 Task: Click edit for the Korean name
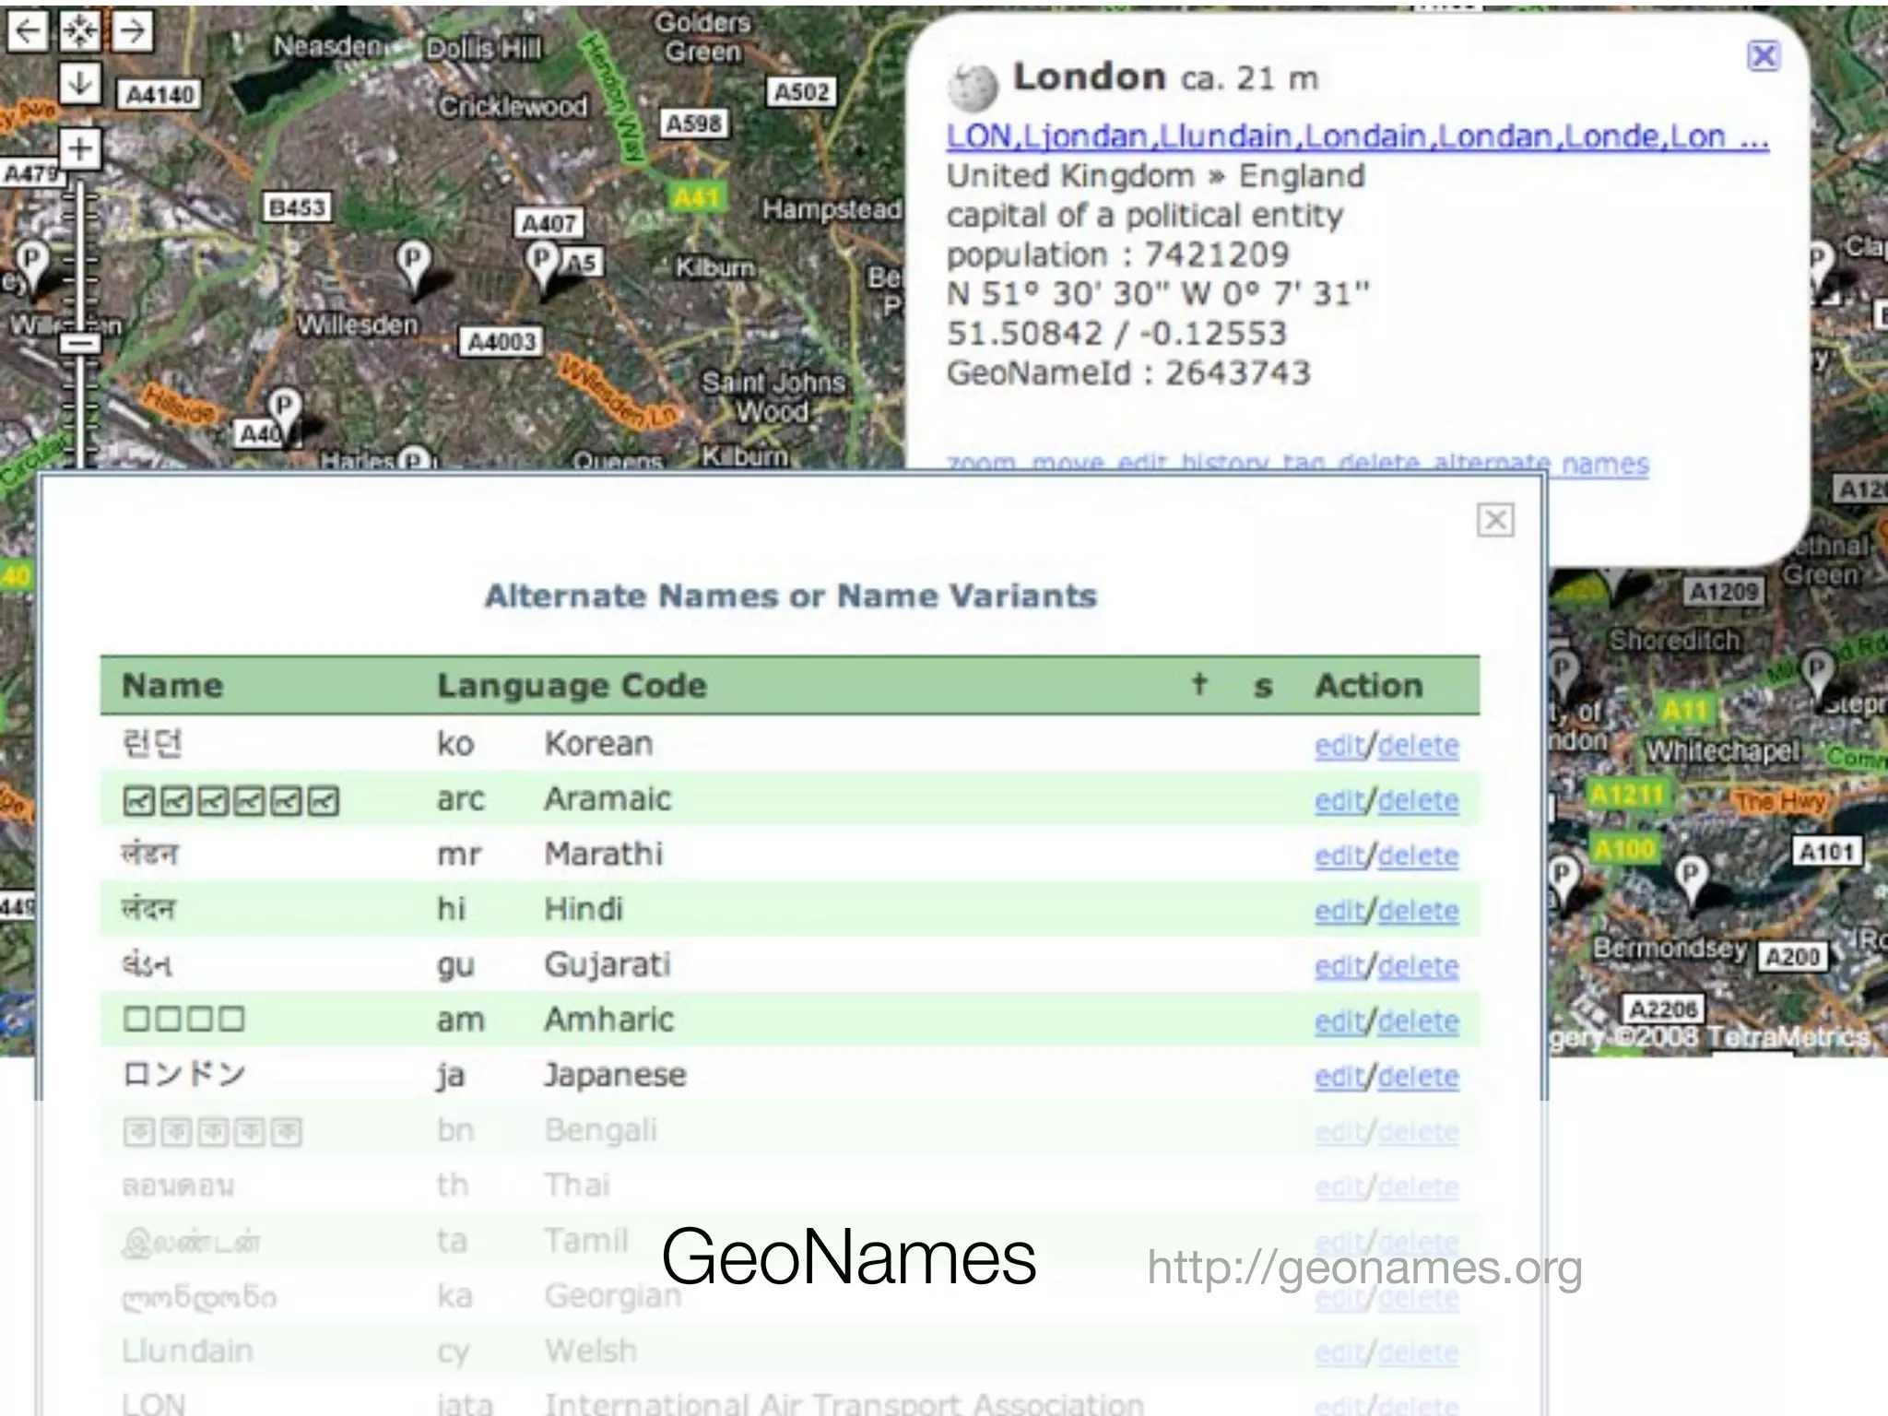(x=1339, y=745)
